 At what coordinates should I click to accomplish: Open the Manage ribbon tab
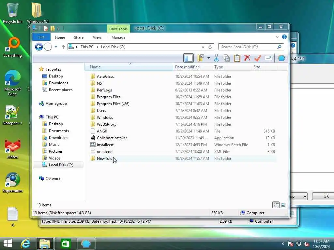[x=118, y=37]
